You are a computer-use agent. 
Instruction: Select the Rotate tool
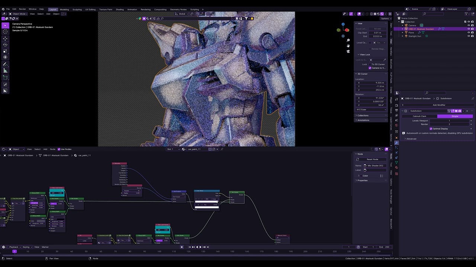(x=5, y=44)
